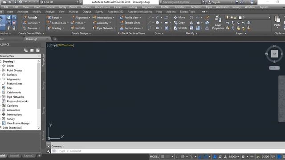285x160 pixels.
Task: Open the Points tool in the ribbon
Action: 30,18
